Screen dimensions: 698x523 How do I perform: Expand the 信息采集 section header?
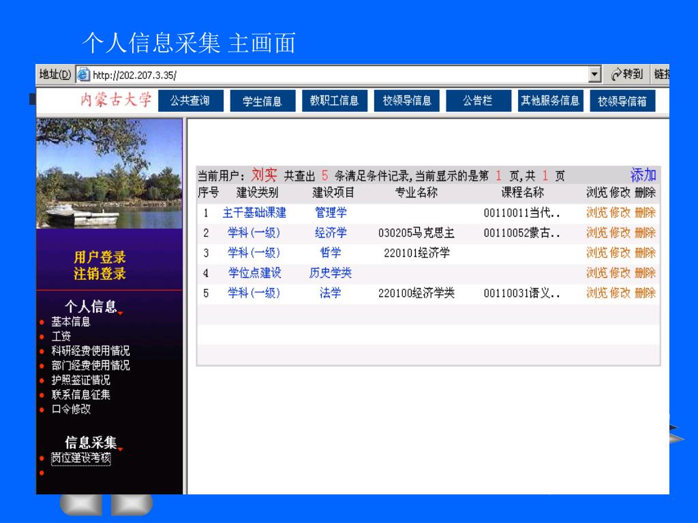coord(91,442)
